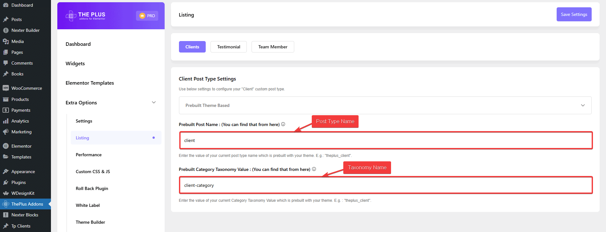Click The Plus Addons logo
Viewport: 606px width, 232px height.
[85, 16]
